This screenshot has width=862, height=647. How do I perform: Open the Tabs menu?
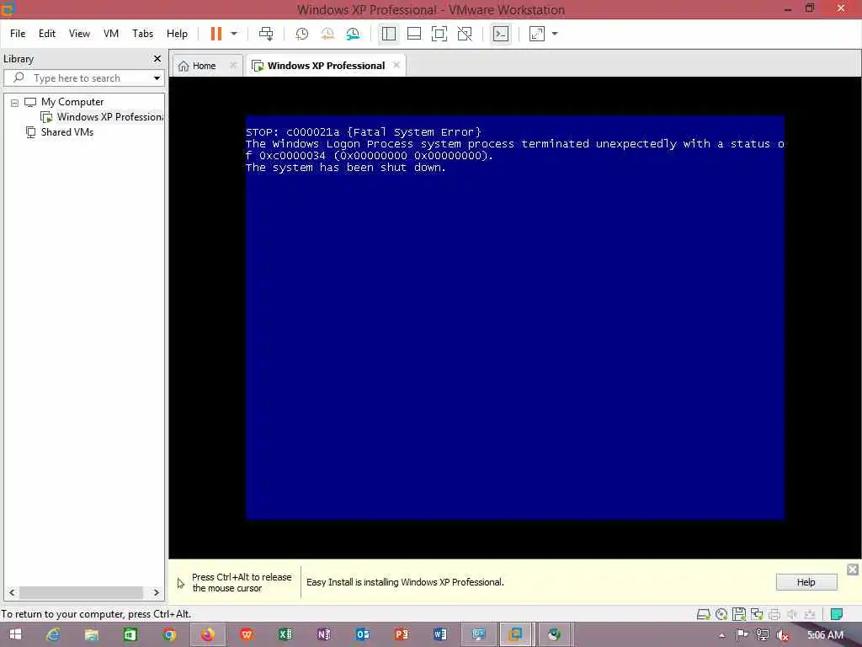[142, 34]
